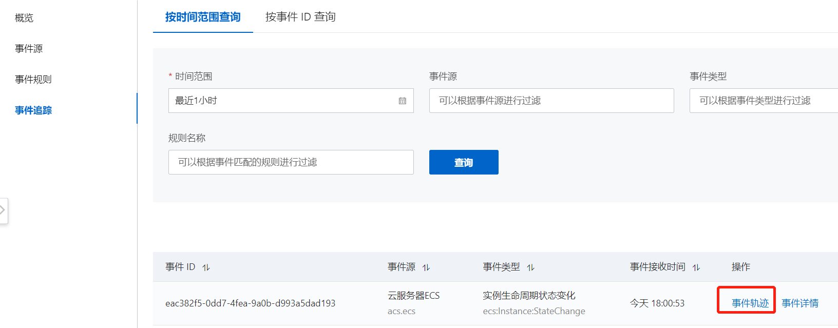Sort by event source (事件源) column arrows

pyautogui.click(x=426, y=267)
